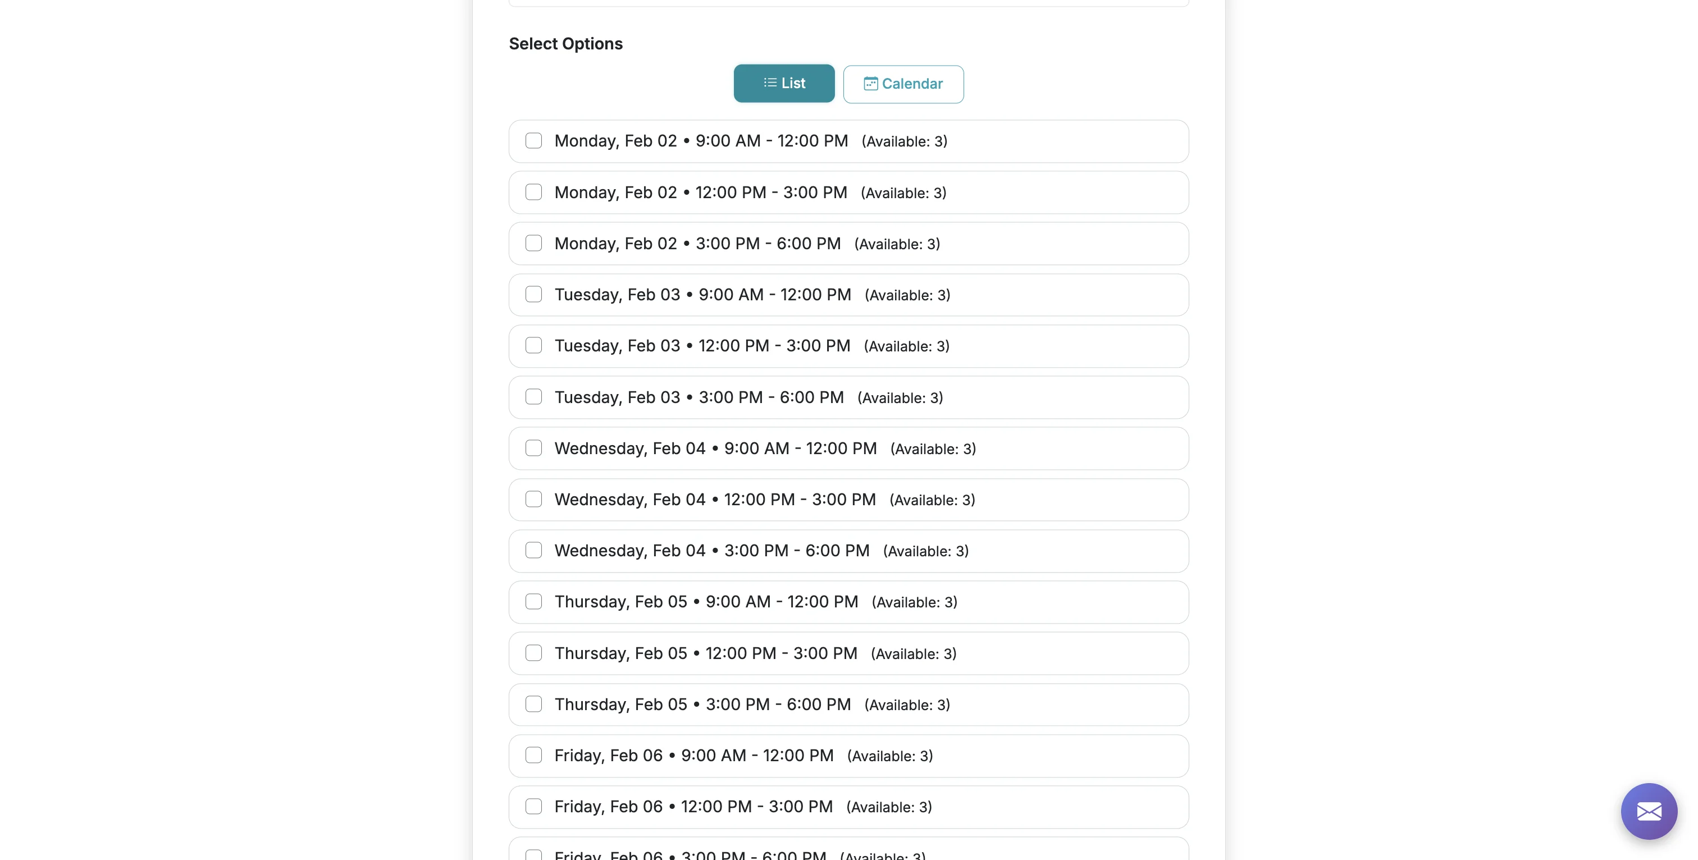Click the Select Options heading
1698x860 pixels.
point(565,43)
